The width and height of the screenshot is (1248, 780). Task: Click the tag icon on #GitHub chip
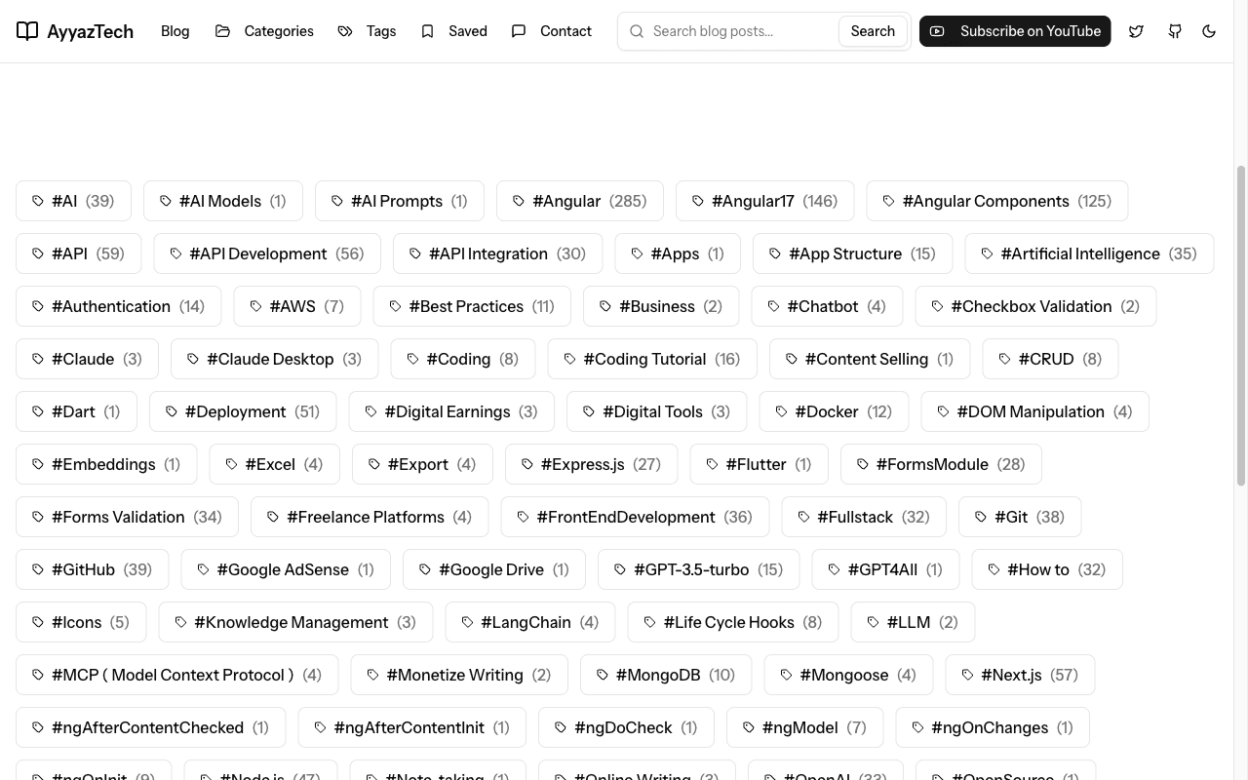click(38, 569)
